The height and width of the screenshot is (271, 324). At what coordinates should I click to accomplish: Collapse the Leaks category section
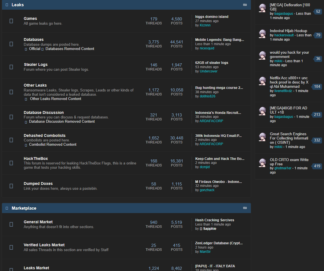tap(245, 5)
